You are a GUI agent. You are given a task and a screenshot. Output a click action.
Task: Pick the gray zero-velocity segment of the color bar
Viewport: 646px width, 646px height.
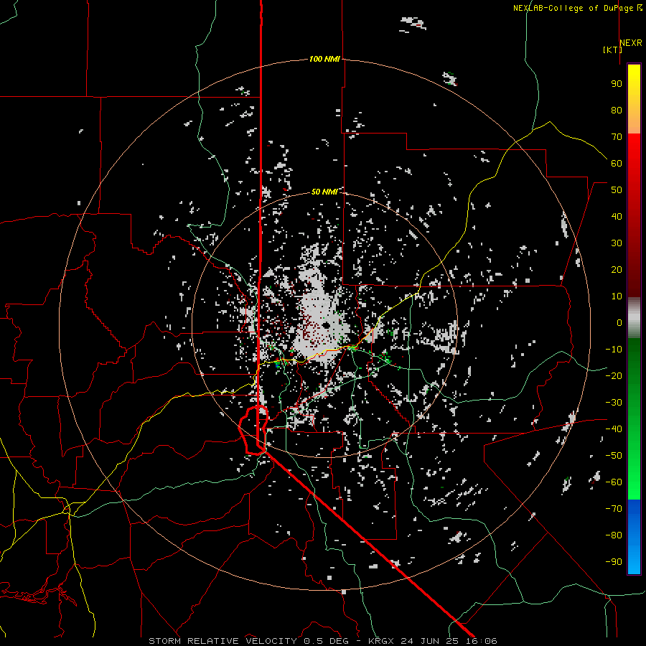[634, 318]
